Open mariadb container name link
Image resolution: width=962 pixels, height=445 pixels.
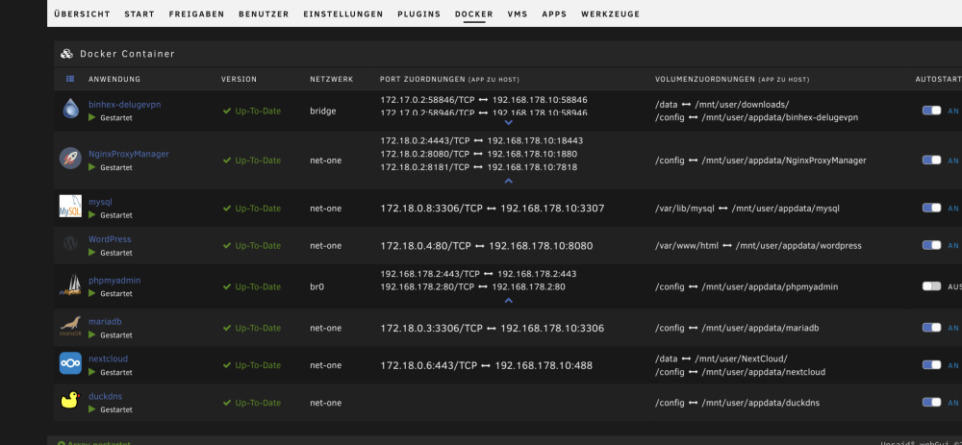pos(106,321)
